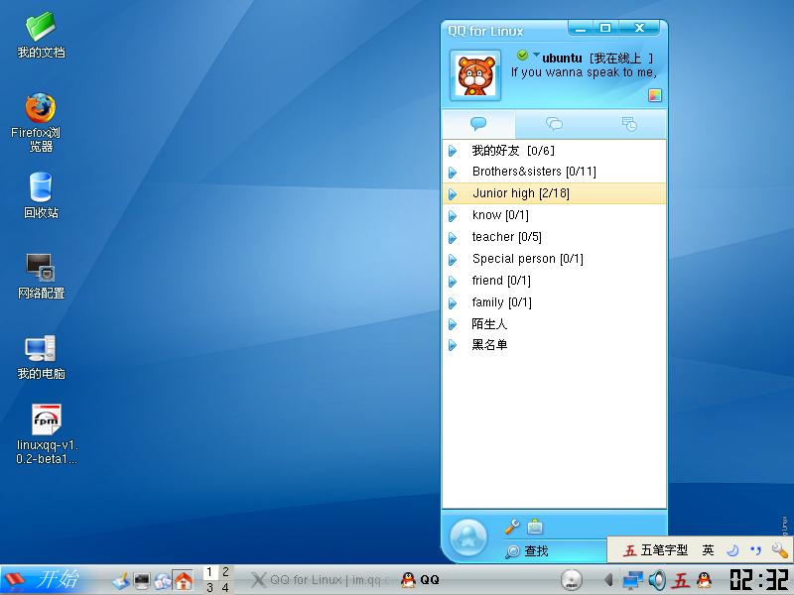The width and height of the screenshot is (794, 595).
Task: Select the 陌生人 group label
Action: [x=489, y=324]
